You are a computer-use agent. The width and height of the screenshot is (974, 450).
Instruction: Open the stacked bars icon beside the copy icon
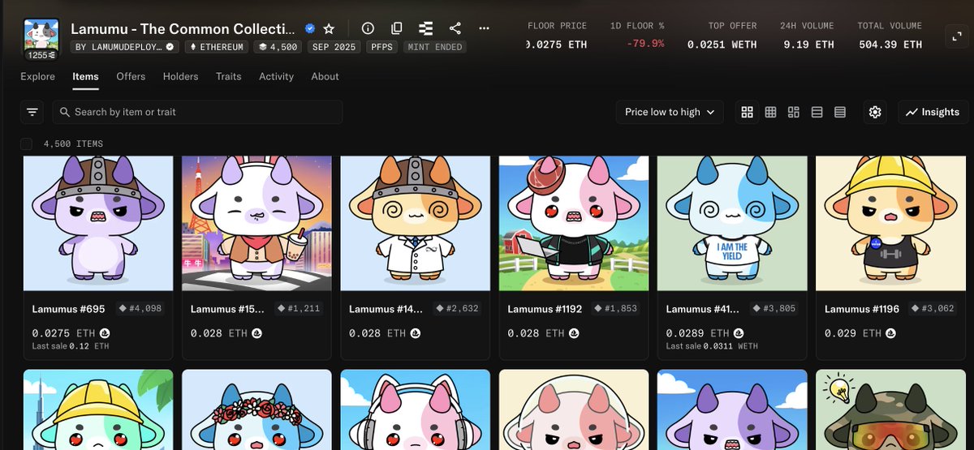coord(426,28)
